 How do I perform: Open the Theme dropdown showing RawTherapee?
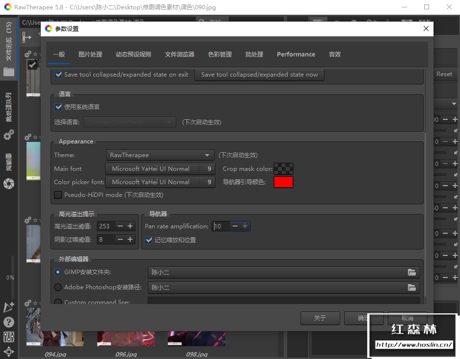click(160, 155)
